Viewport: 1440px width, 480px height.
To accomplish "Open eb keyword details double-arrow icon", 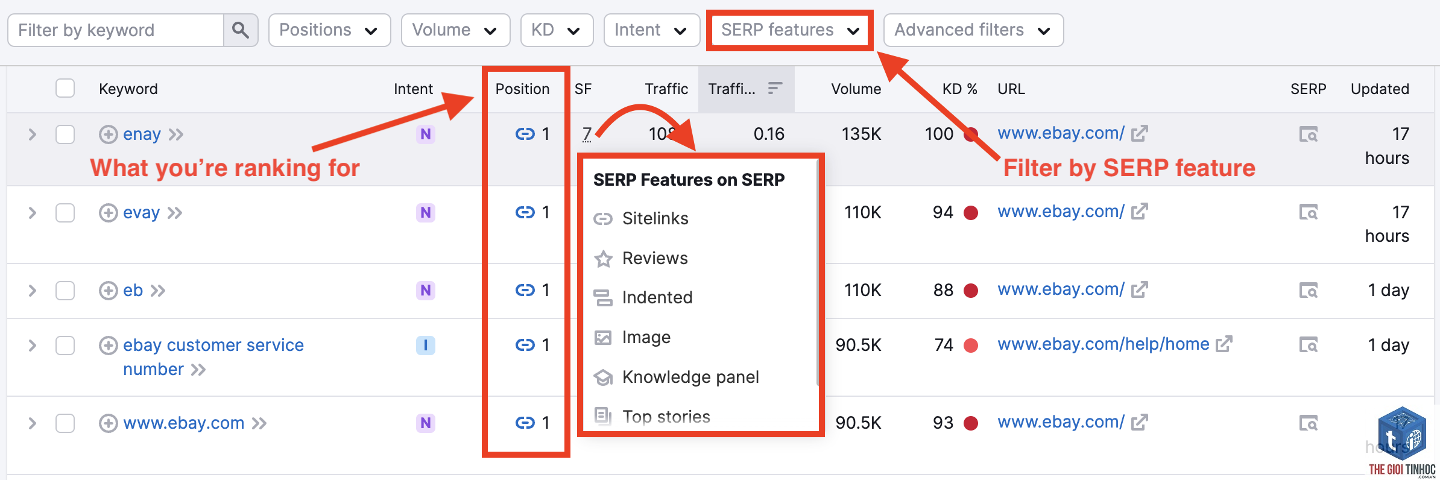I will (x=158, y=291).
